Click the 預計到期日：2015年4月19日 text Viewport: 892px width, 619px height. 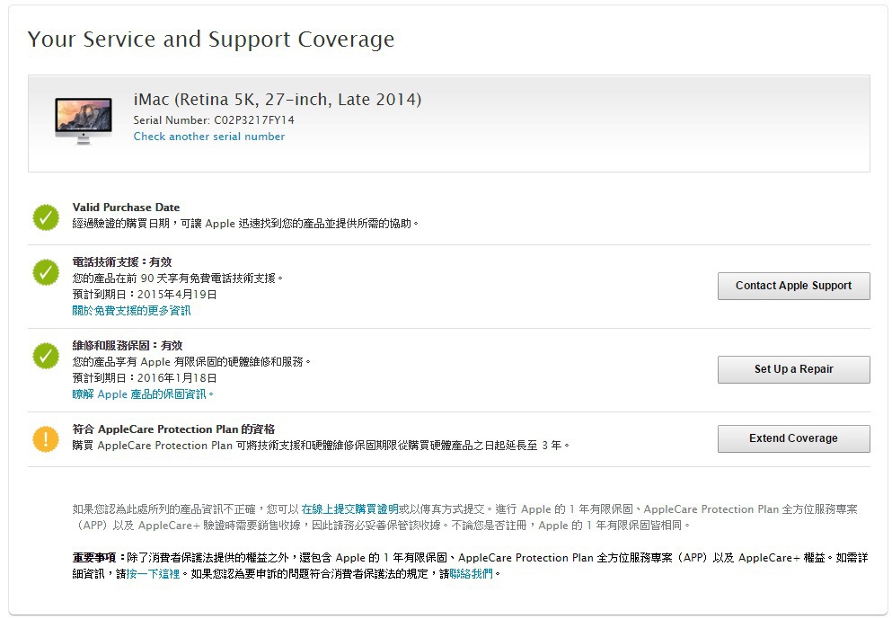click(145, 295)
